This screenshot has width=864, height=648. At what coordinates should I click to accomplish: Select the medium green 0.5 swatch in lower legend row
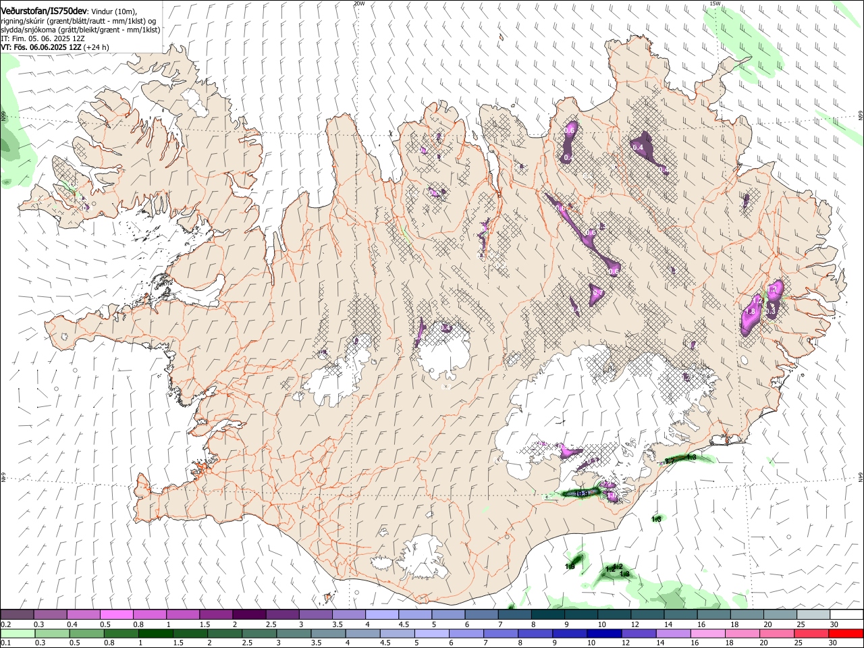(86, 633)
